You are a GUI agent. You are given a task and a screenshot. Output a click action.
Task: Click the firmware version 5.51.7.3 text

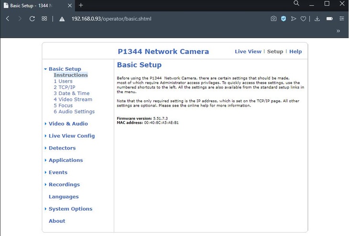[161, 118]
